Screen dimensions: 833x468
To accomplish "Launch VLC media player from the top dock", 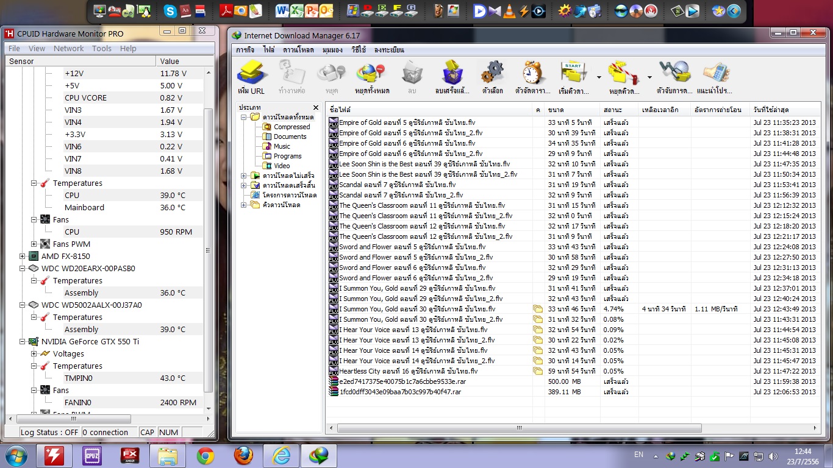I will (509, 10).
